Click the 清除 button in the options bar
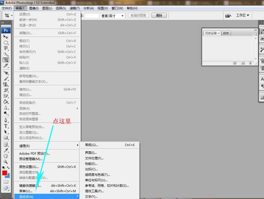This screenshot has width=264, height=199. (158, 15)
